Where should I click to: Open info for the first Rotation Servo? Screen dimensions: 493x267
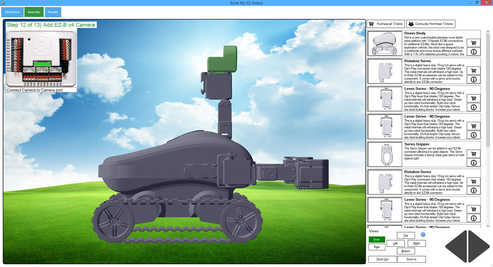(x=474, y=80)
